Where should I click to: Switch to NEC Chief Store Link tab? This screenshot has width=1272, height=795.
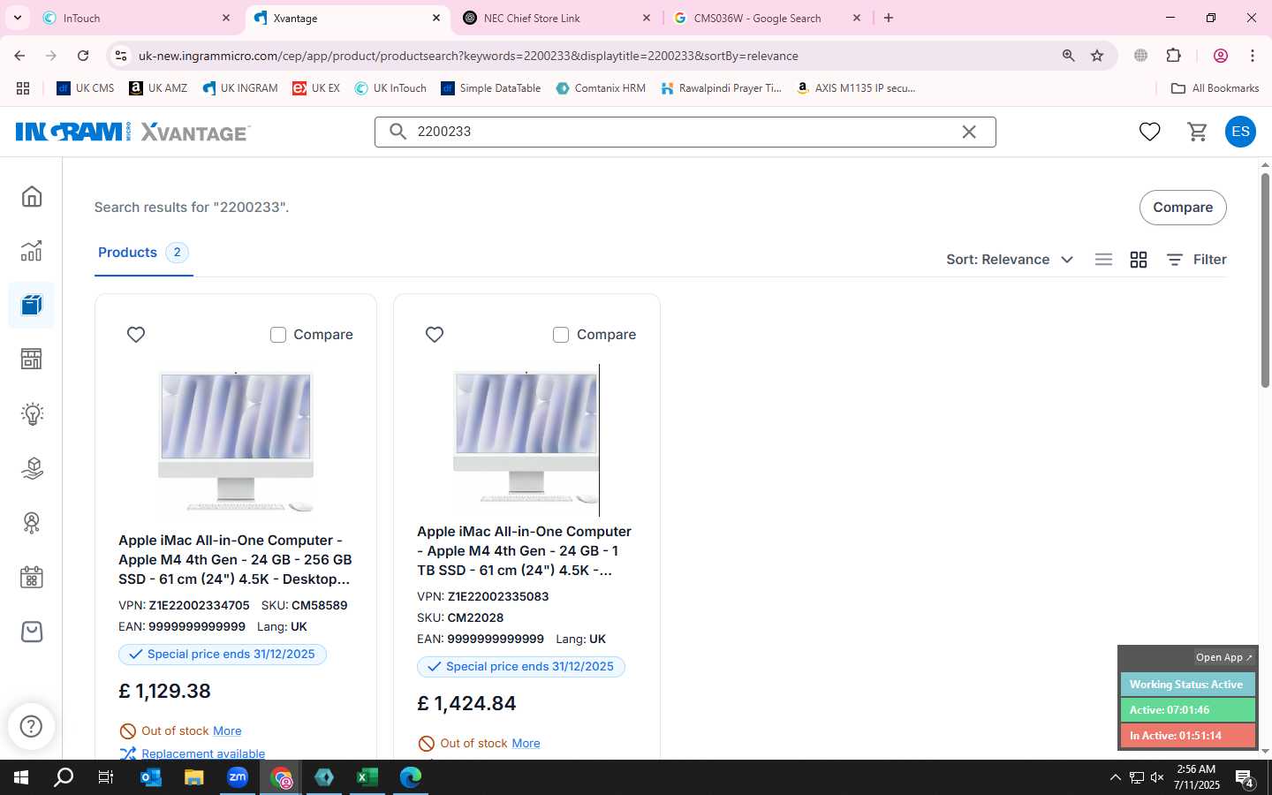pyautogui.click(x=556, y=18)
